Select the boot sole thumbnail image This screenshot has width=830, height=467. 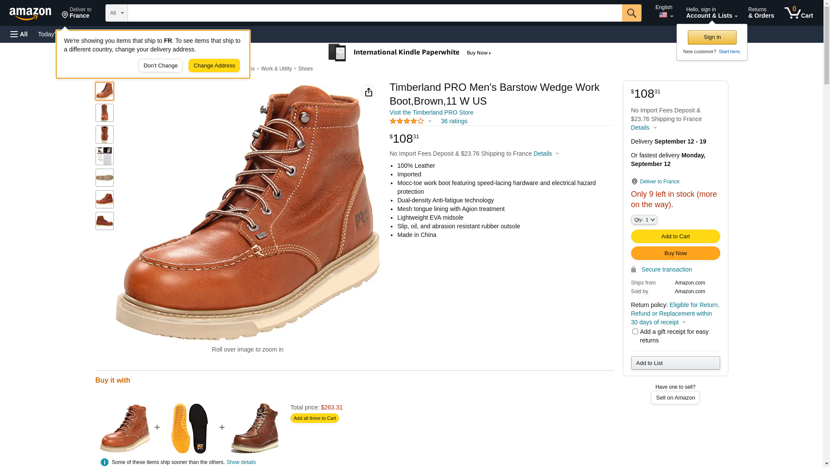coord(105,178)
